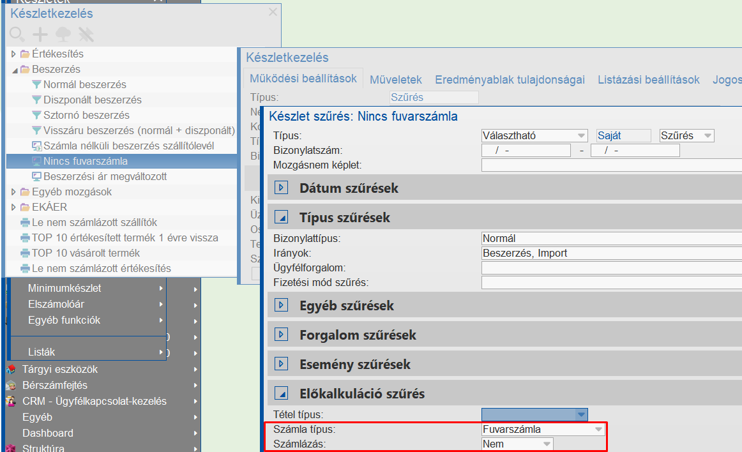Image resolution: width=742 pixels, height=452 pixels.
Task: Click the funnel icon of Sztornó beszerzés
Action: [x=36, y=115]
